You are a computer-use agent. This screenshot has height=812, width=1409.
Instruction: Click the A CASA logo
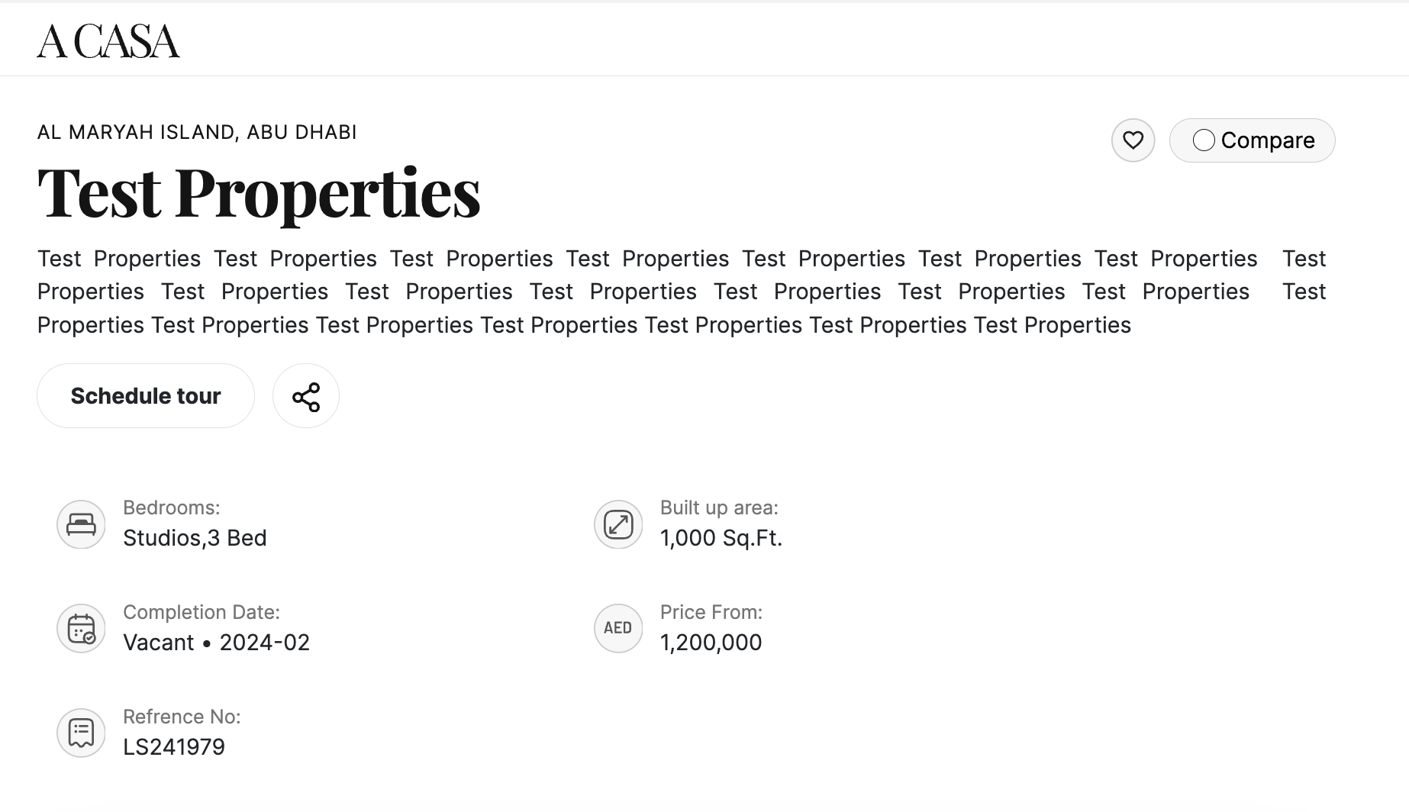click(108, 41)
